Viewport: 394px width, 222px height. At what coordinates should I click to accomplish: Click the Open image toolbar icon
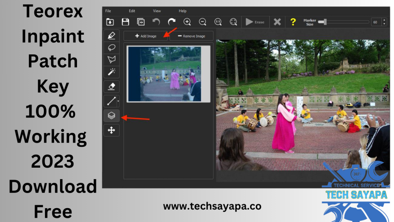(x=110, y=22)
